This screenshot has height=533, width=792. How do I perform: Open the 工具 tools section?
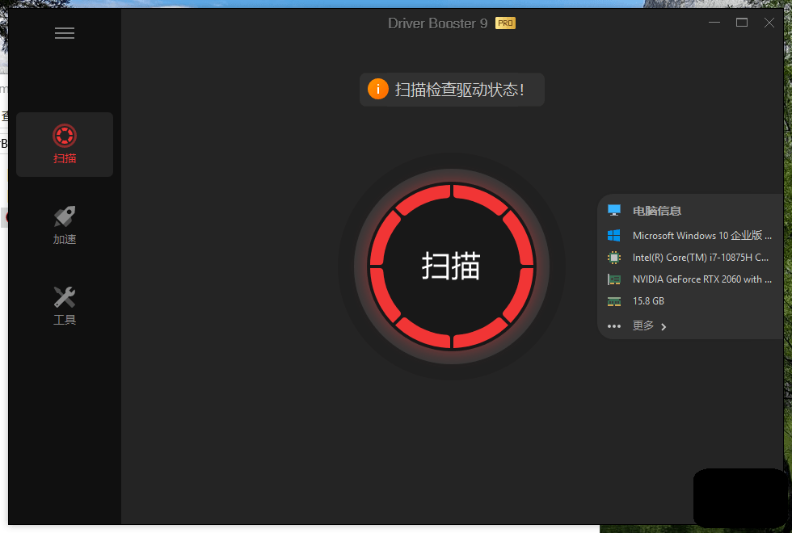(65, 306)
